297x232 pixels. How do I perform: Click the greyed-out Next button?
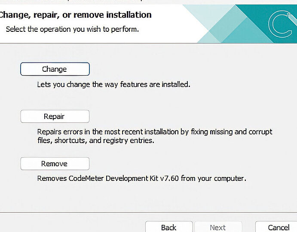coord(218,227)
